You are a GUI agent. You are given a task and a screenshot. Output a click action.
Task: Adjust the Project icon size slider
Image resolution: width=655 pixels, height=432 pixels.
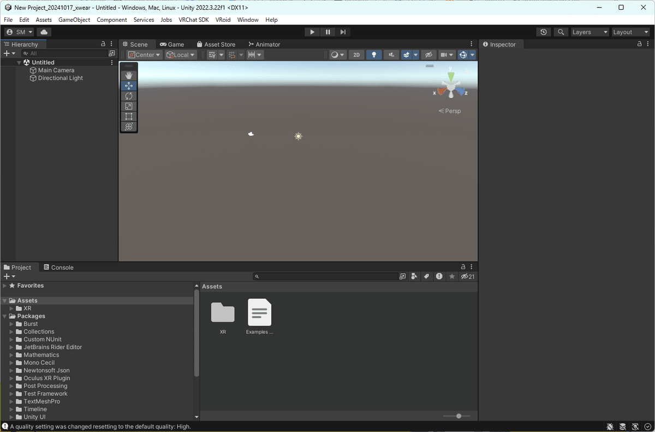point(457,416)
